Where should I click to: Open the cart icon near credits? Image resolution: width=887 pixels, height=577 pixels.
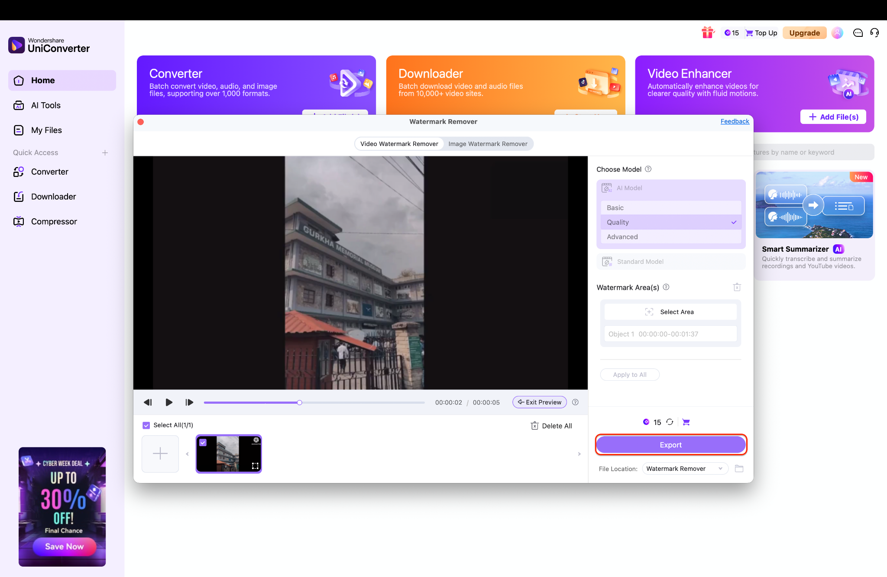686,421
